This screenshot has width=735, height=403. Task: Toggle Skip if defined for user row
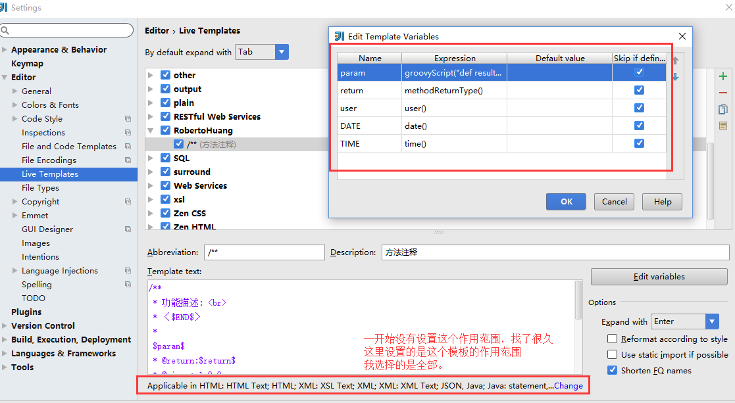tap(639, 108)
